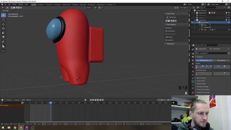Click Jump to Start in timeline playback
Image resolution: width=231 pixels, height=130 pixels.
(91, 100)
